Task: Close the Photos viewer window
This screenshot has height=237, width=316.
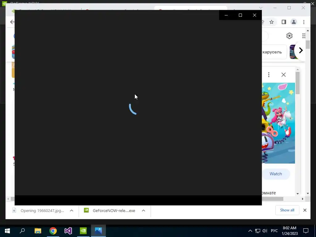Action: [x=255, y=15]
